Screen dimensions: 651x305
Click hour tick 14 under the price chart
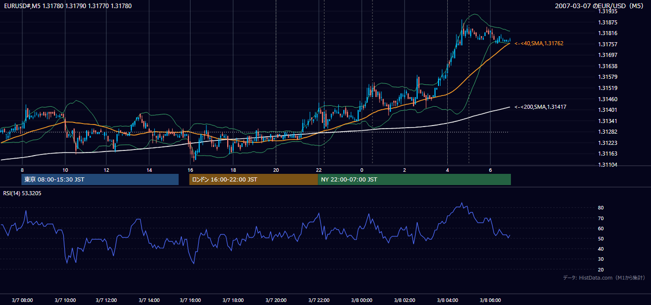(149, 170)
